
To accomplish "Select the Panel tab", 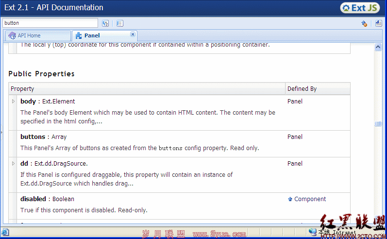I will click(104, 35).
